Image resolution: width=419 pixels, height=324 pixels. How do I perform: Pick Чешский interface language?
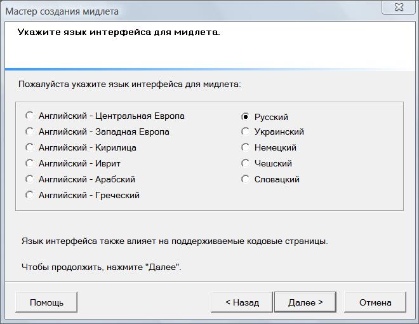click(x=245, y=164)
